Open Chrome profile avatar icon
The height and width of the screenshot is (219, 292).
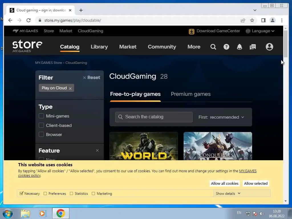(272, 20)
